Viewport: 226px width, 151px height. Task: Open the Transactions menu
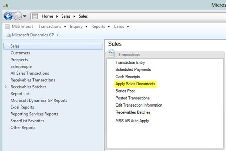[52, 26]
